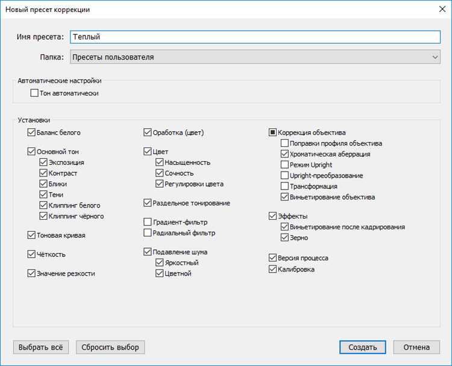
Task: Enable the Трансформация checkbox
Action: coord(284,187)
